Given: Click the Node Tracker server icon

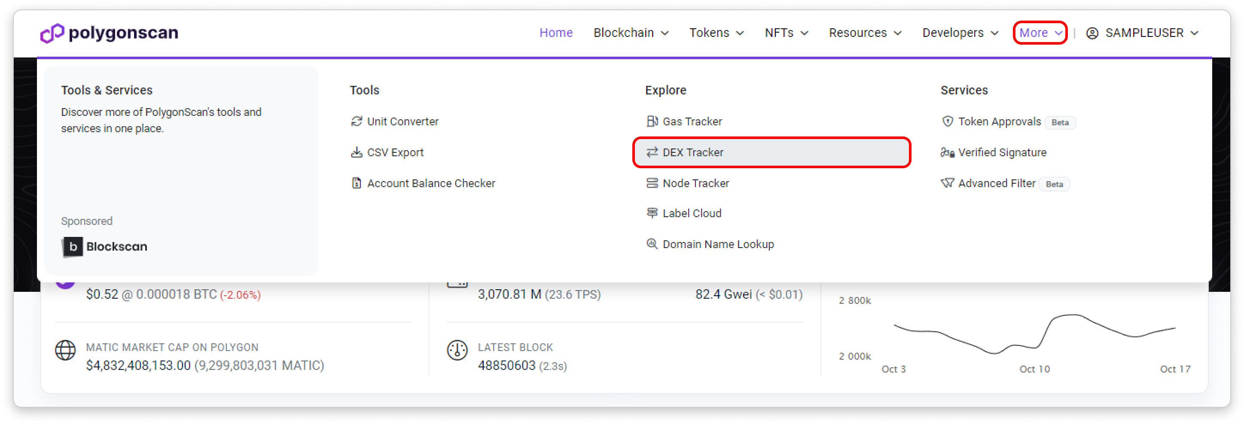Looking at the screenshot, I should [652, 183].
